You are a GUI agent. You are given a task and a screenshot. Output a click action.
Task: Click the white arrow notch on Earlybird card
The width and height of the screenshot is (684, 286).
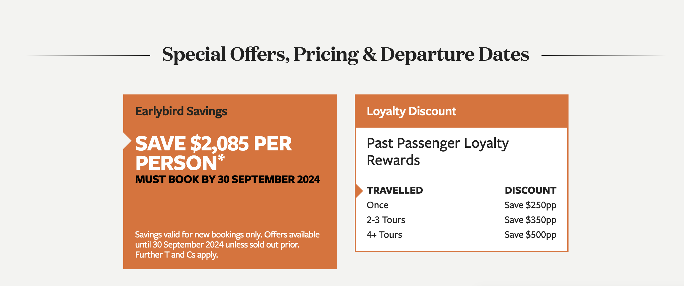(x=127, y=141)
